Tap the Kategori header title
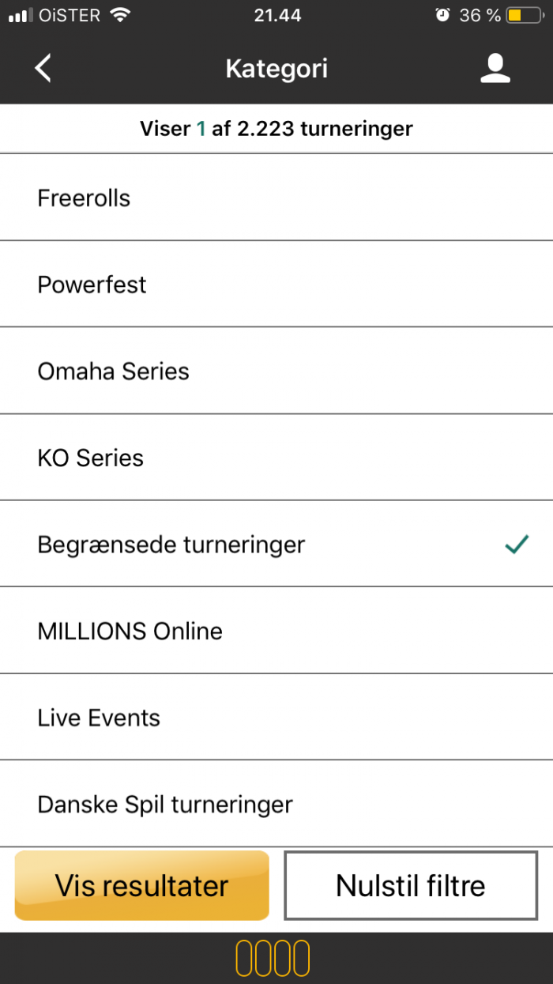This screenshot has height=984, width=553. click(276, 69)
